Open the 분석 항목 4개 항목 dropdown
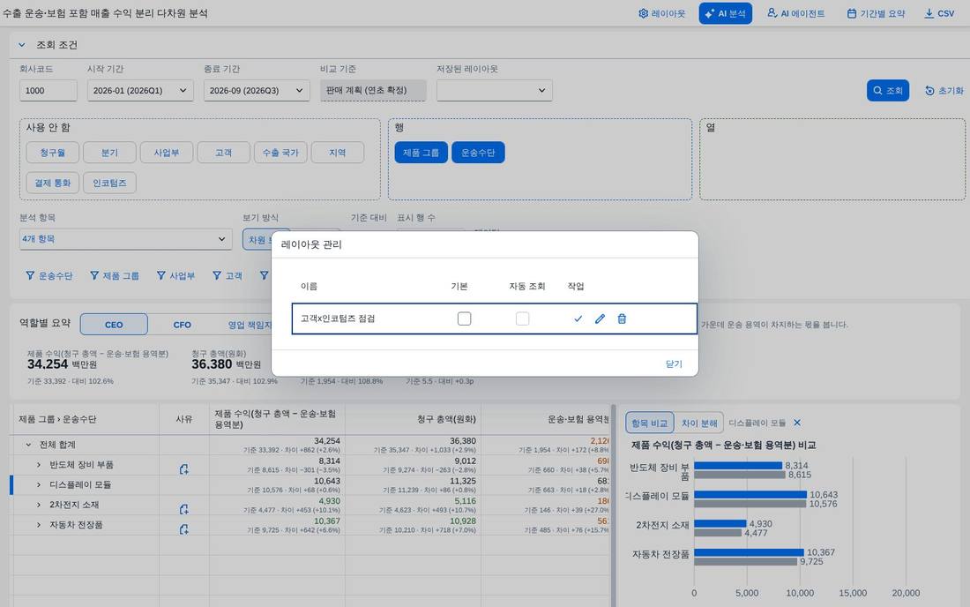The height and width of the screenshot is (607, 970). 125,239
